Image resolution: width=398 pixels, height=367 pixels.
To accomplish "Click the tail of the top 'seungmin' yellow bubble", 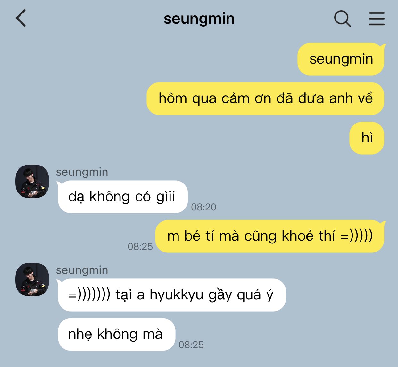I will [382, 47].
